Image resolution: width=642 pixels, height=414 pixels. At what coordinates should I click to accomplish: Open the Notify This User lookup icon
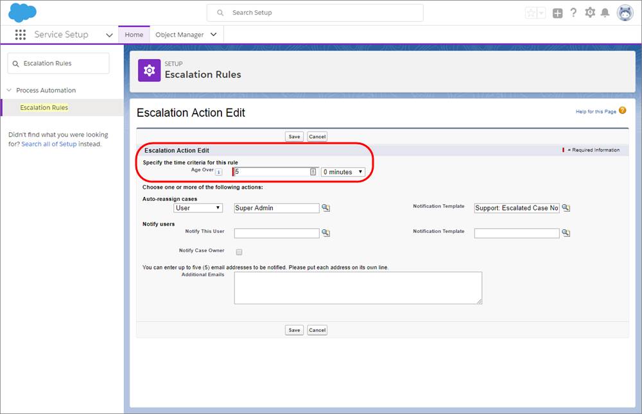pyautogui.click(x=325, y=233)
